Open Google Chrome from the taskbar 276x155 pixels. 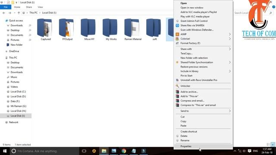click(x=124, y=151)
